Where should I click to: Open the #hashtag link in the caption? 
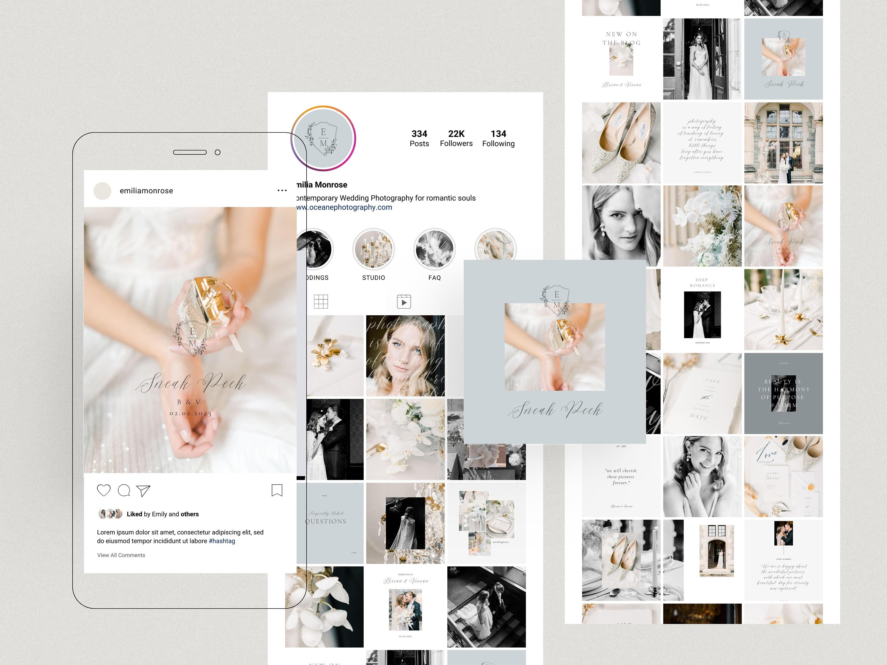(222, 541)
